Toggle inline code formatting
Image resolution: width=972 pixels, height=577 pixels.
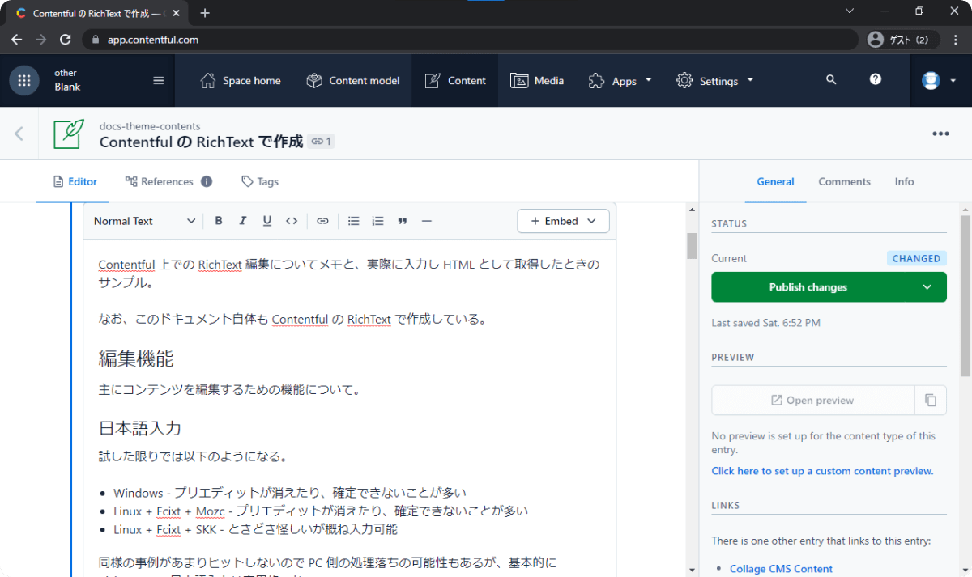(292, 221)
